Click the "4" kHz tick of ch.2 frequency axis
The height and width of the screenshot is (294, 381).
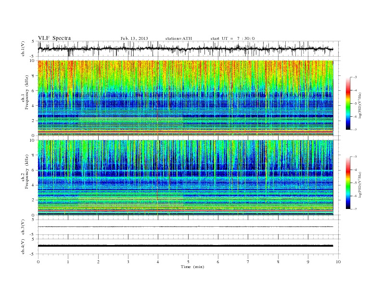tap(33, 185)
